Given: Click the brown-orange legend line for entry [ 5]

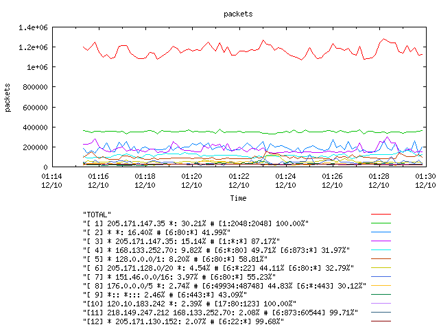Looking at the screenshot, I should [x=381, y=259].
